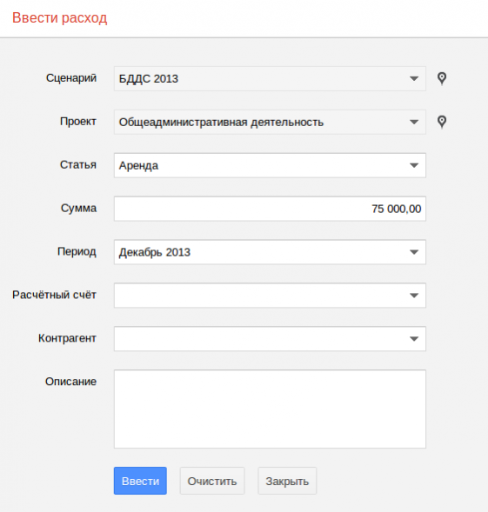This screenshot has height=512, width=488.
Task: Click the Ввести расход heading
Action: pyautogui.click(x=59, y=17)
